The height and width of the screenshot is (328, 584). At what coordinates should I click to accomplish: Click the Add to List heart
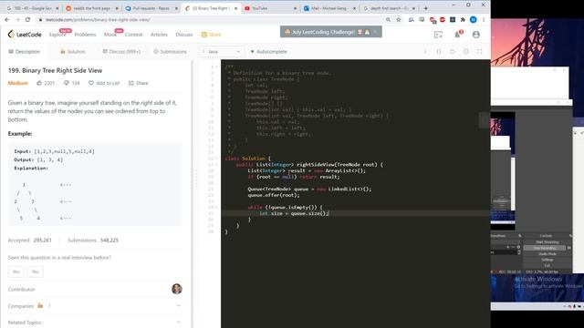(x=91, y=83)
